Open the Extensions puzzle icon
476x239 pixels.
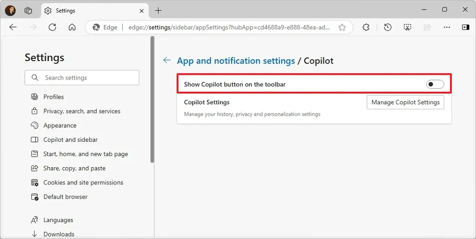pyautogui.click(x=366, y=27)
